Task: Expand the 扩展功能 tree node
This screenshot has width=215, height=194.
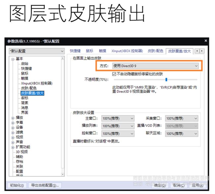Action: click(13, 147)
